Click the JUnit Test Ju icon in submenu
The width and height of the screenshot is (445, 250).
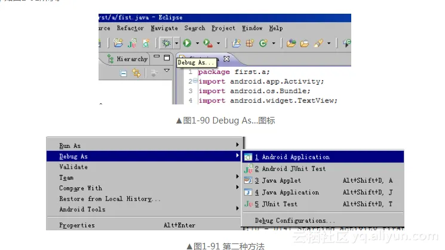tap(248, 204)
